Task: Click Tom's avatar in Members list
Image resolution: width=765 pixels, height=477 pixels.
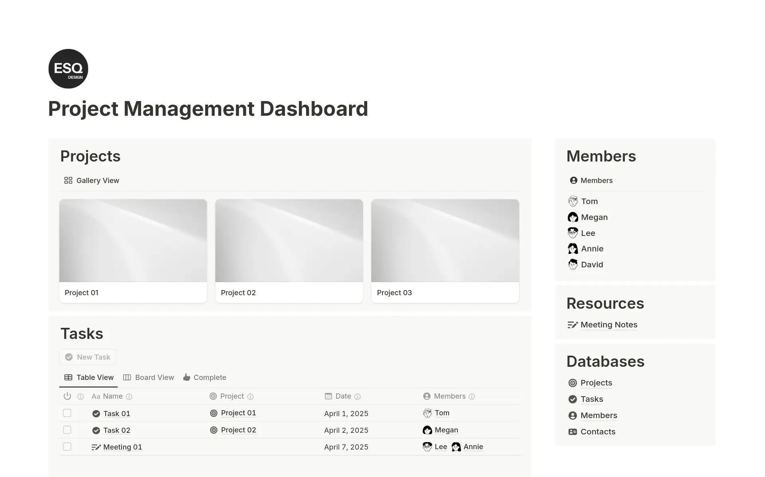Action: (573, 201)
